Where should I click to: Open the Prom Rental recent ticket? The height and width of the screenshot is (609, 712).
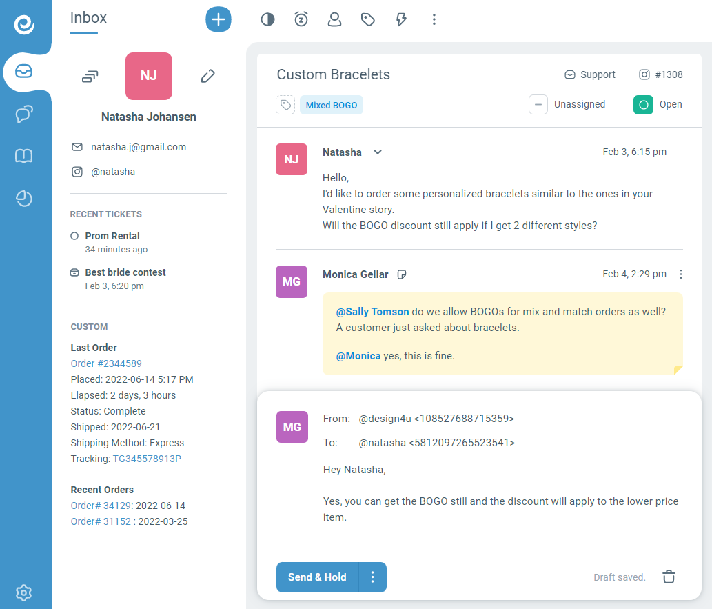(112, 236)
